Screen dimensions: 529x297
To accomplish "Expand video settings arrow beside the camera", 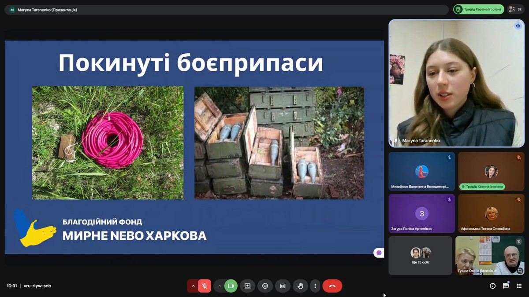I will pos(219,286).
